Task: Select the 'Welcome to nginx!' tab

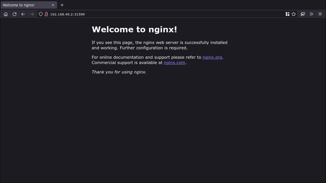Action: click(x=29, y=5)
